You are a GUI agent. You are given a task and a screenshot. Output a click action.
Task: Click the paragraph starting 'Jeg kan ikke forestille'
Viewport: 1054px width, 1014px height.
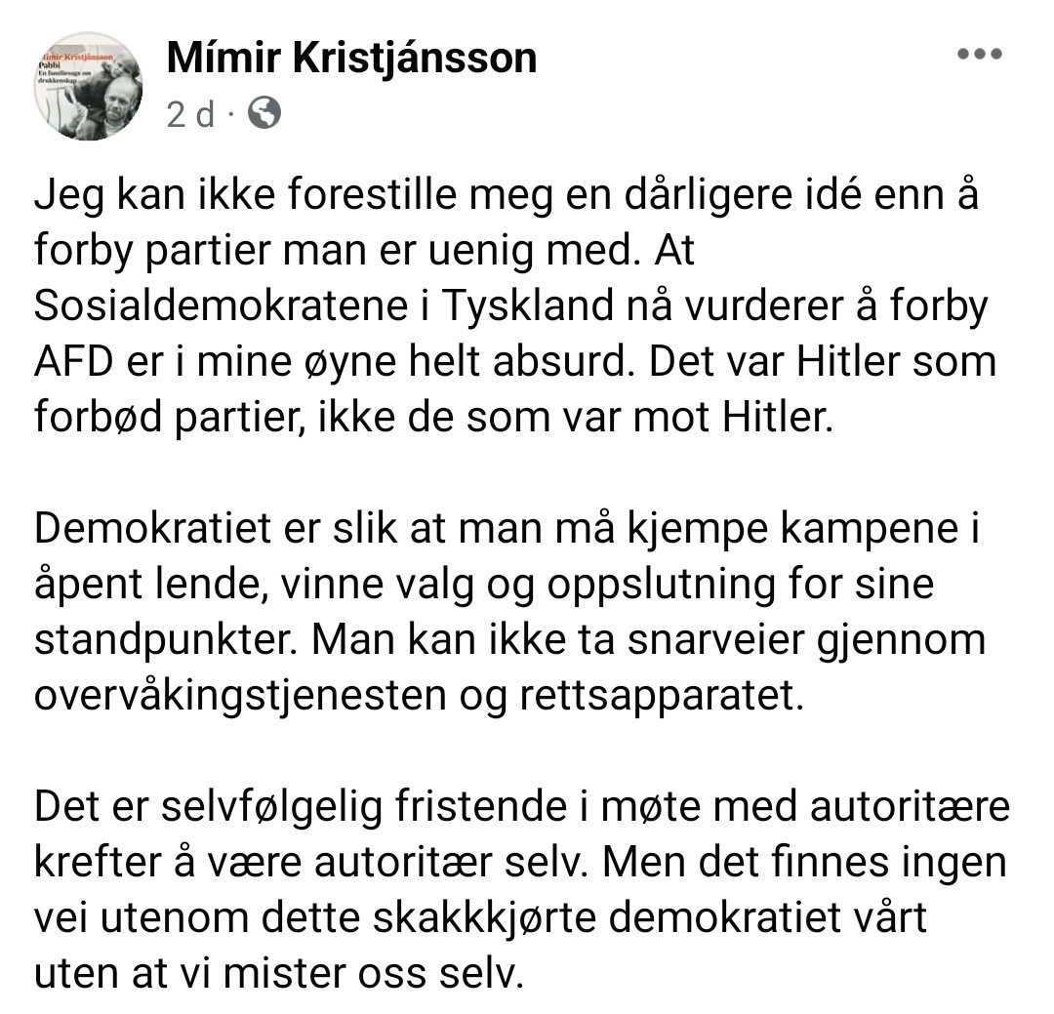pyautogui.click(x=515, y=305)
